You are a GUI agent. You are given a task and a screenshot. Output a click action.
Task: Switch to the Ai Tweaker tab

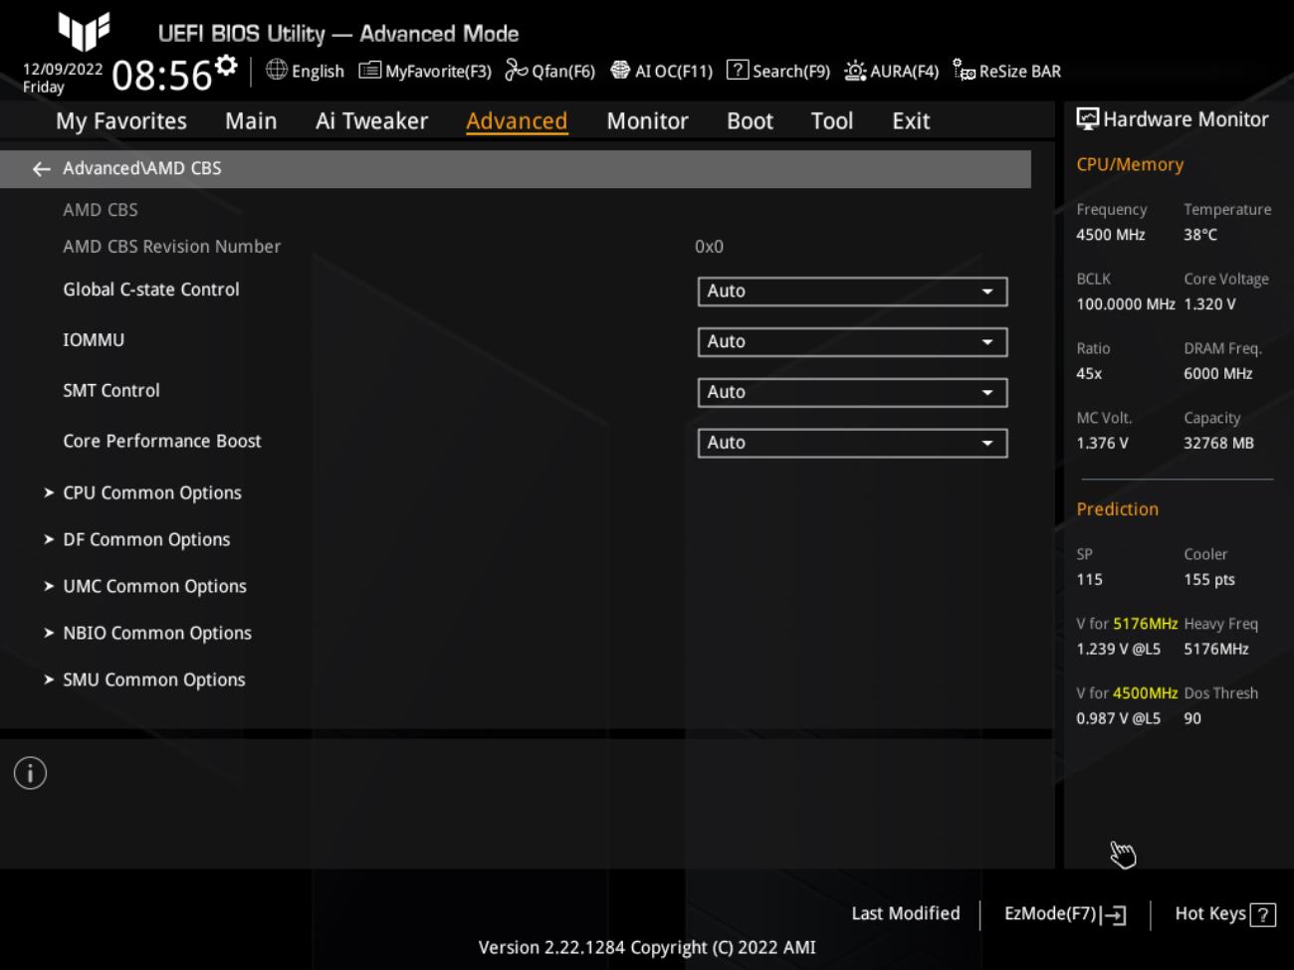click(x=371, y=121)
